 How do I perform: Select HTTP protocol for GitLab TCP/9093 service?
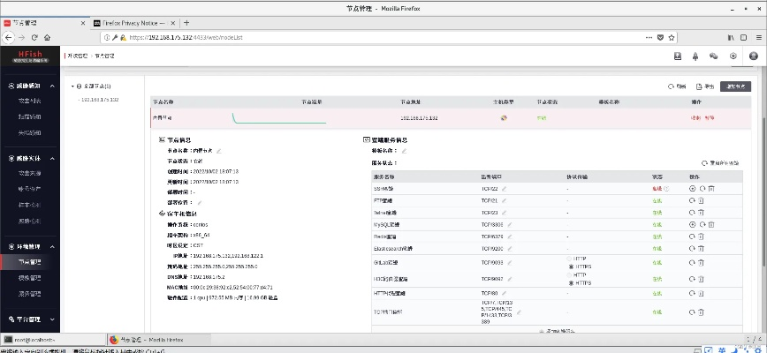[570, 259]
